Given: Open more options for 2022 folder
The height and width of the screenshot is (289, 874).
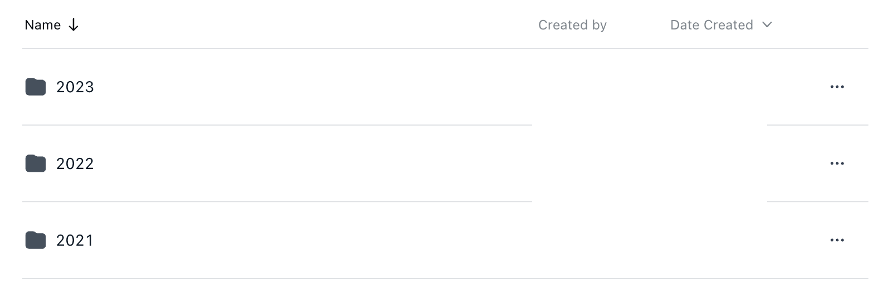Looking at the screenshot, I should pyautogui.click(x=837, y=163).
